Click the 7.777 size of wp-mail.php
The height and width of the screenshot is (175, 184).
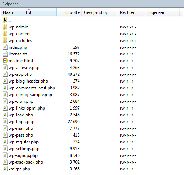tap(75, 128)
